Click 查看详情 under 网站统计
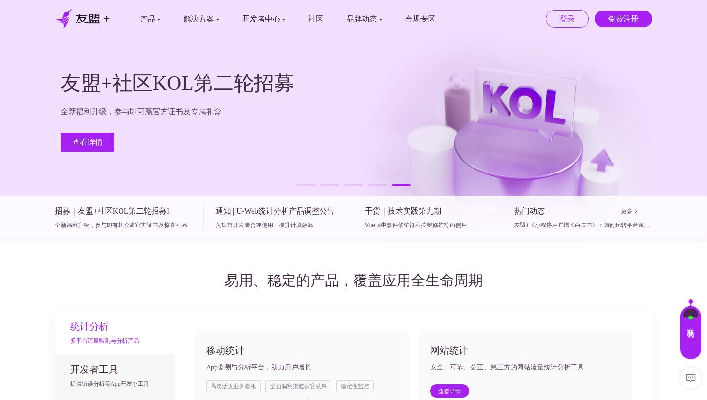 tap(450, 391)
